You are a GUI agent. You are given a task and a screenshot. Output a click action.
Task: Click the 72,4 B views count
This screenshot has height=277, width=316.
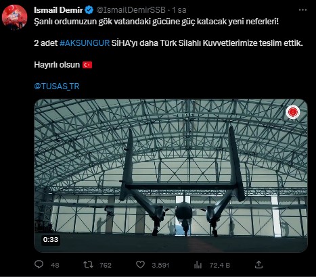220,265
